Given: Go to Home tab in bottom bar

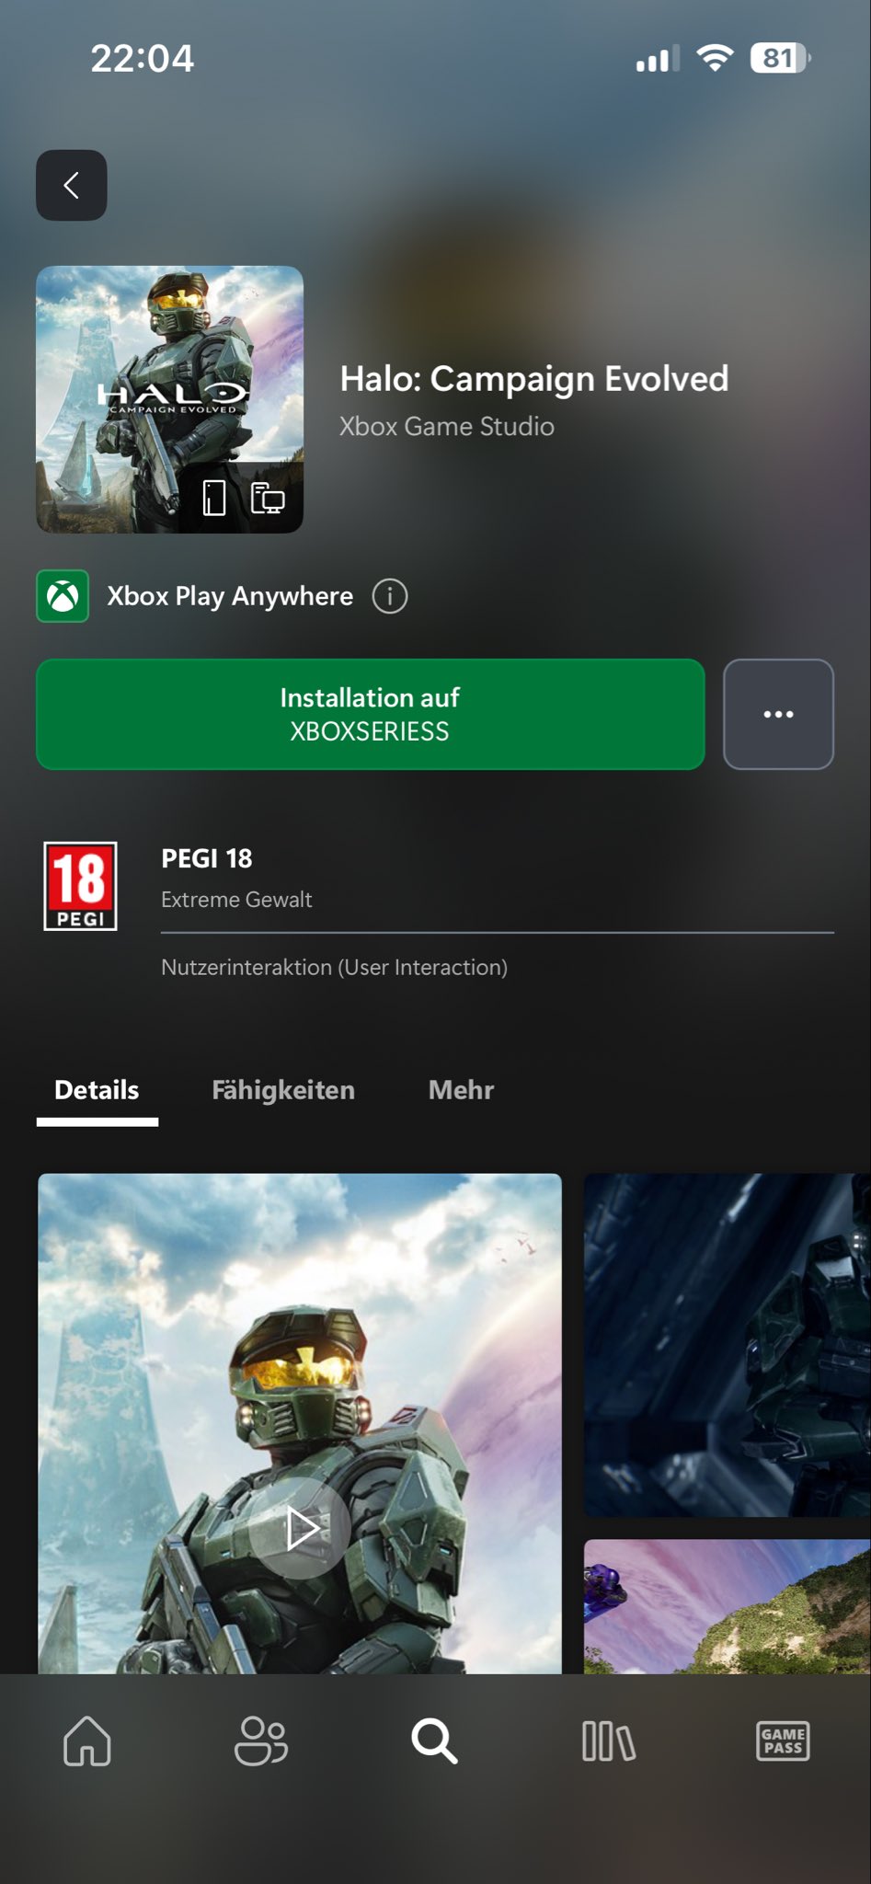Looking at the screenshot, I should pyautogui.click(x=87, y=1741).
